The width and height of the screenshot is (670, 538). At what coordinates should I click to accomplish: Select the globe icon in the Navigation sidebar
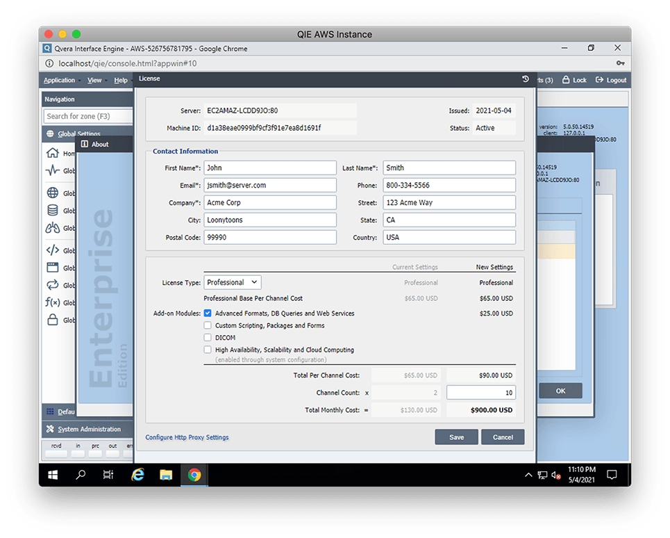(x=53, y=193)
